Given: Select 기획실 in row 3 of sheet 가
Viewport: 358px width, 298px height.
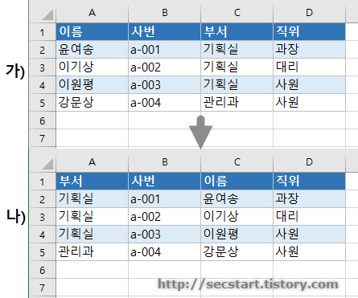Looking at the screenshot, I should (237, 67).
